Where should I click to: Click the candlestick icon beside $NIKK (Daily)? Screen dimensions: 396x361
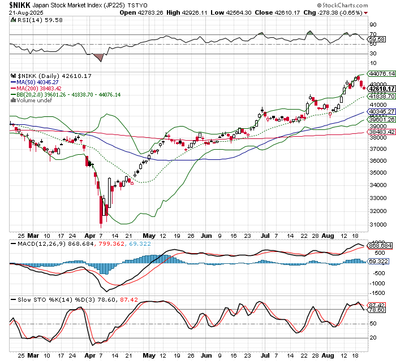click(14, 76)
